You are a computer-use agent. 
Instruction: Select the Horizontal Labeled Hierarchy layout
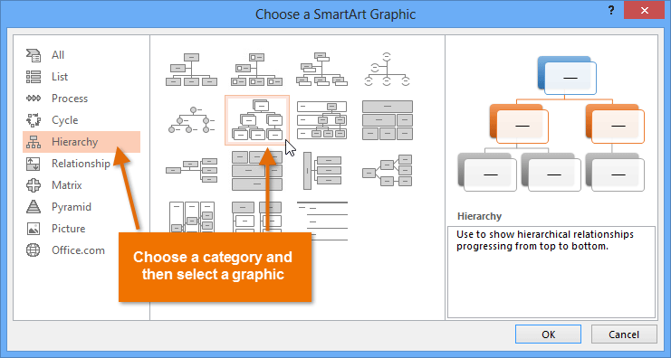coord(191,216)
